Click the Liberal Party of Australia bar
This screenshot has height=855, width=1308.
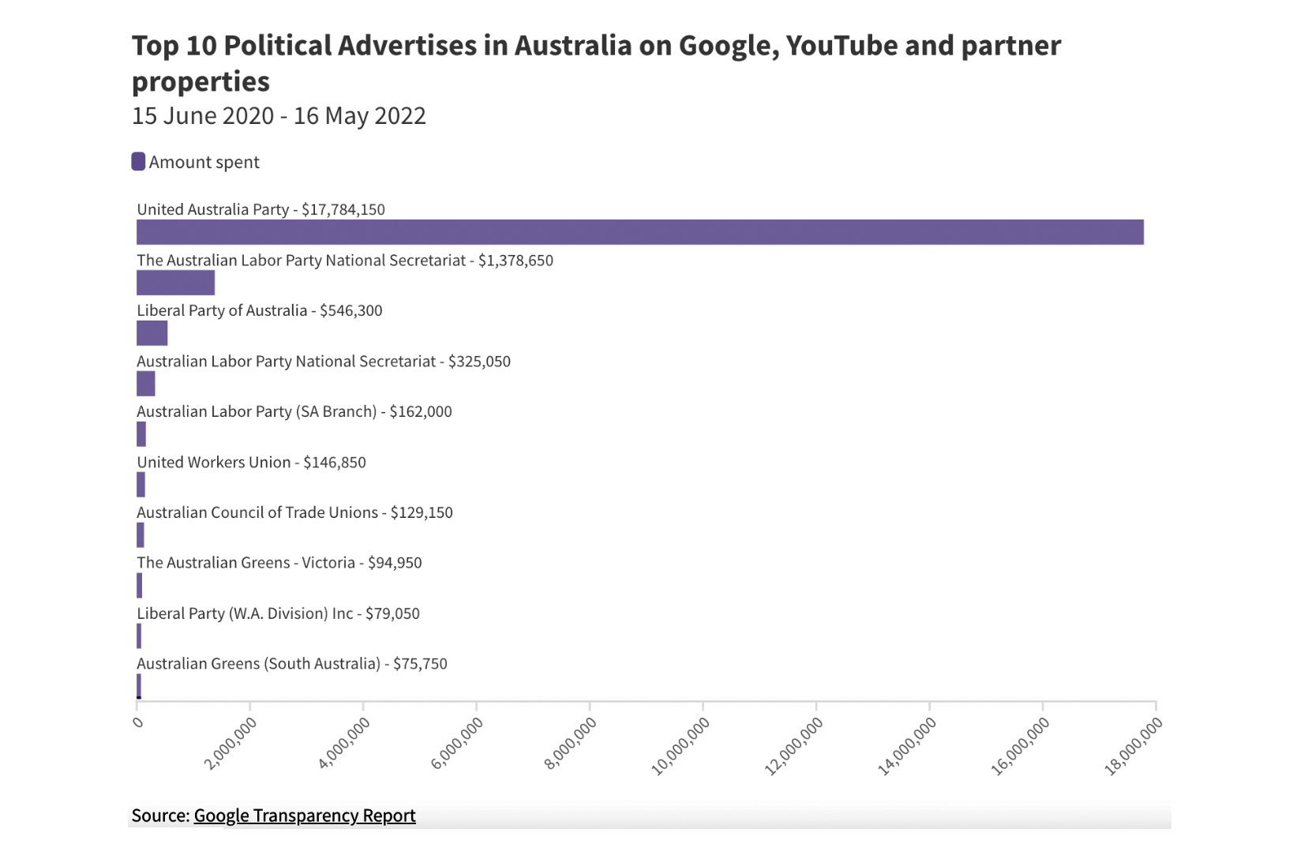(152, 333)
